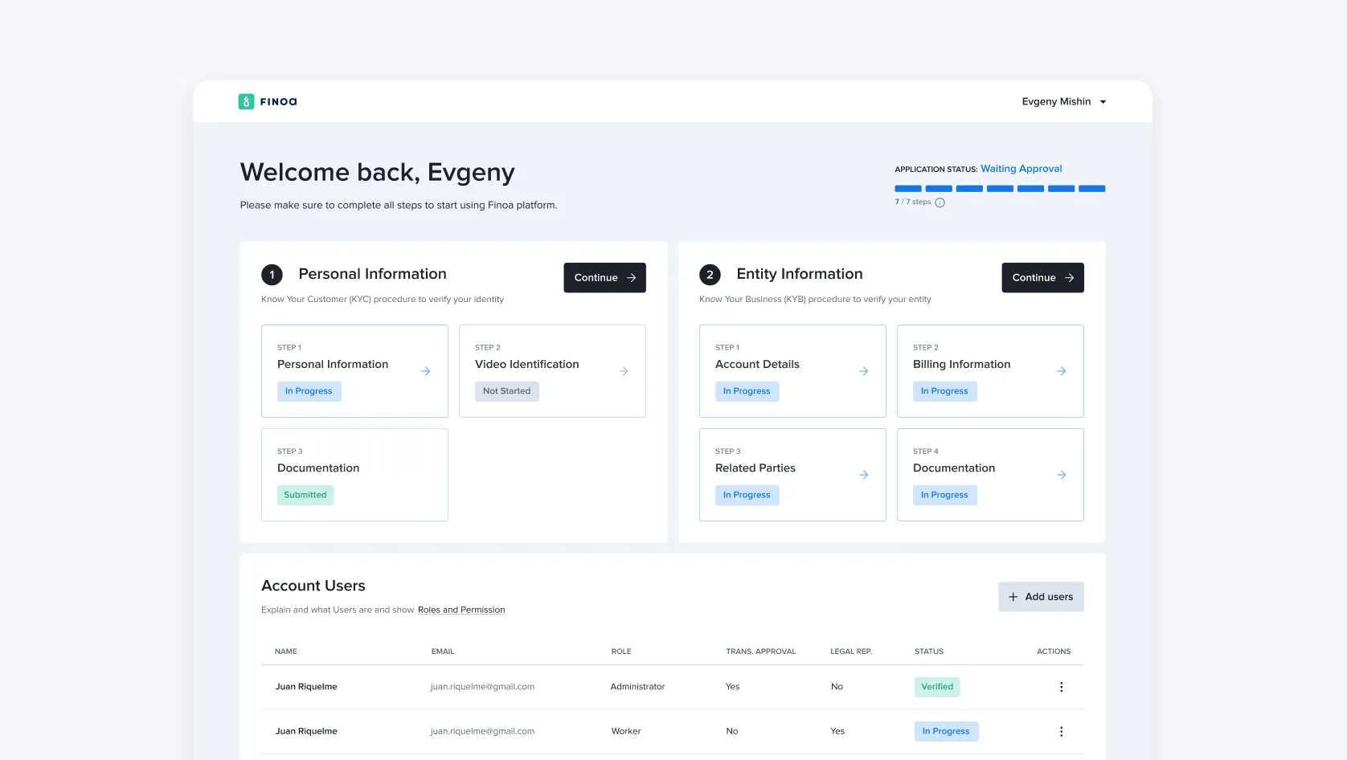Click Not Started badge under Video Identification
This screenshot has width=1347, height=760.
pos(507,391)
